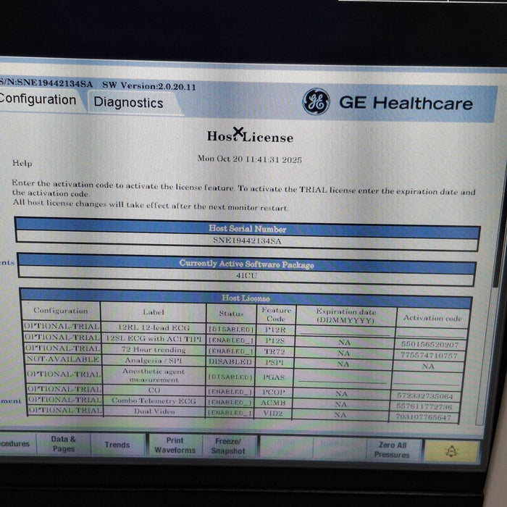Click the SW Version:2.0.20.11 text
This screenshot has width=507, height=507.
pyautogui.click(x=149, y=86)
